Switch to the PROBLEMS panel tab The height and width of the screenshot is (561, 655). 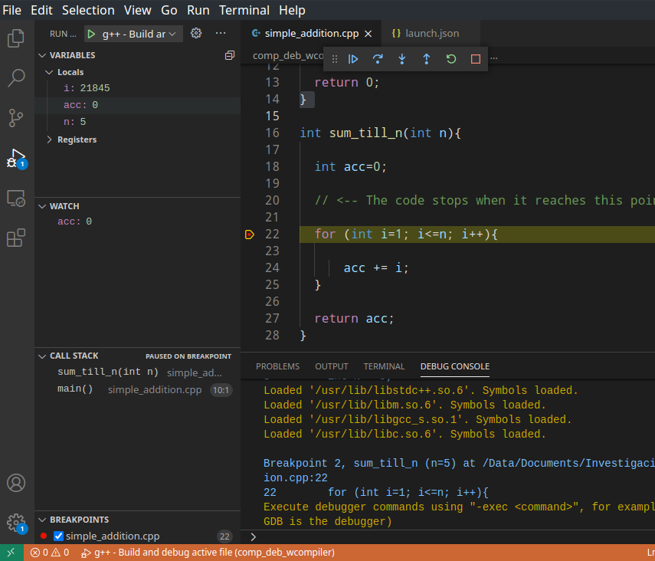pyautogui.click(x=278, y=366)
